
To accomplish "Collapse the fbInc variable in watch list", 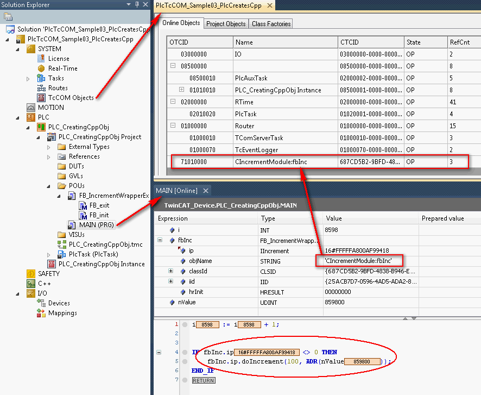I will click(x=160, y=240).
